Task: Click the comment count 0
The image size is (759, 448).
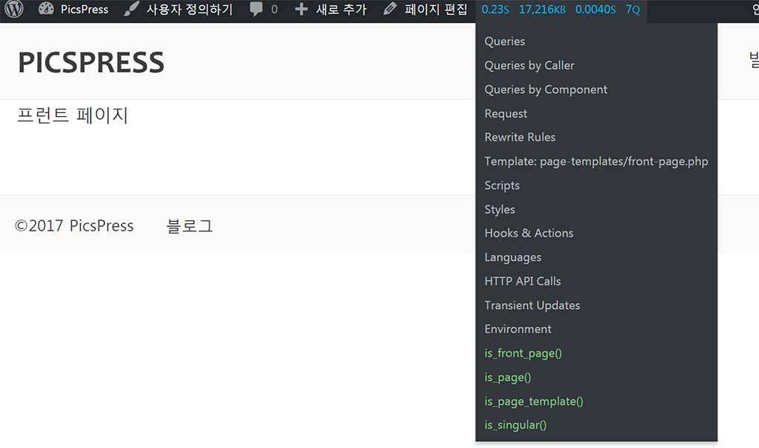Action: point(275,9)
